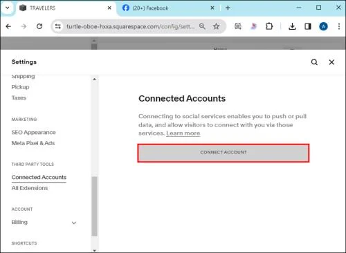Click the Facebook tab favicon

126,8
